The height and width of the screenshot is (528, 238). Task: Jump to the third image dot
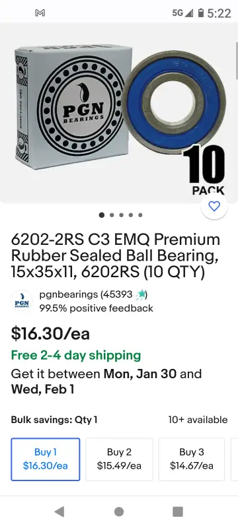[121, 215]
